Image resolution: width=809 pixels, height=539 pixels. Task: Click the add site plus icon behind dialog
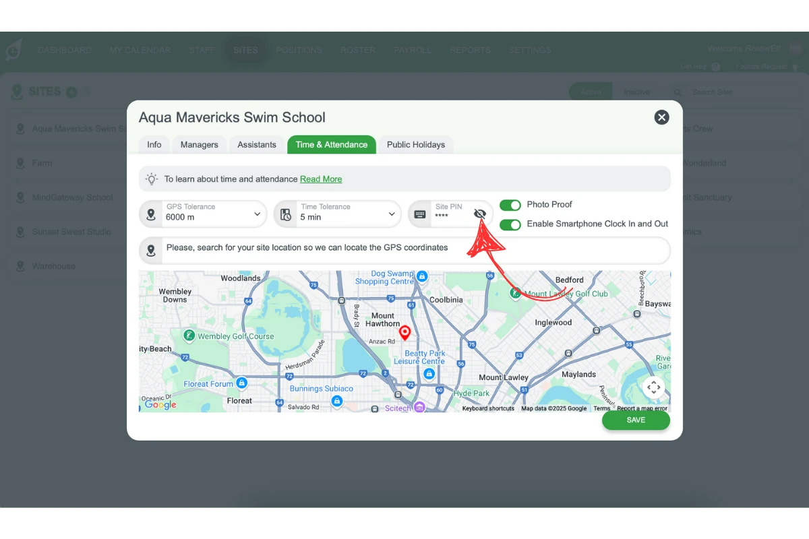(71, 92)
